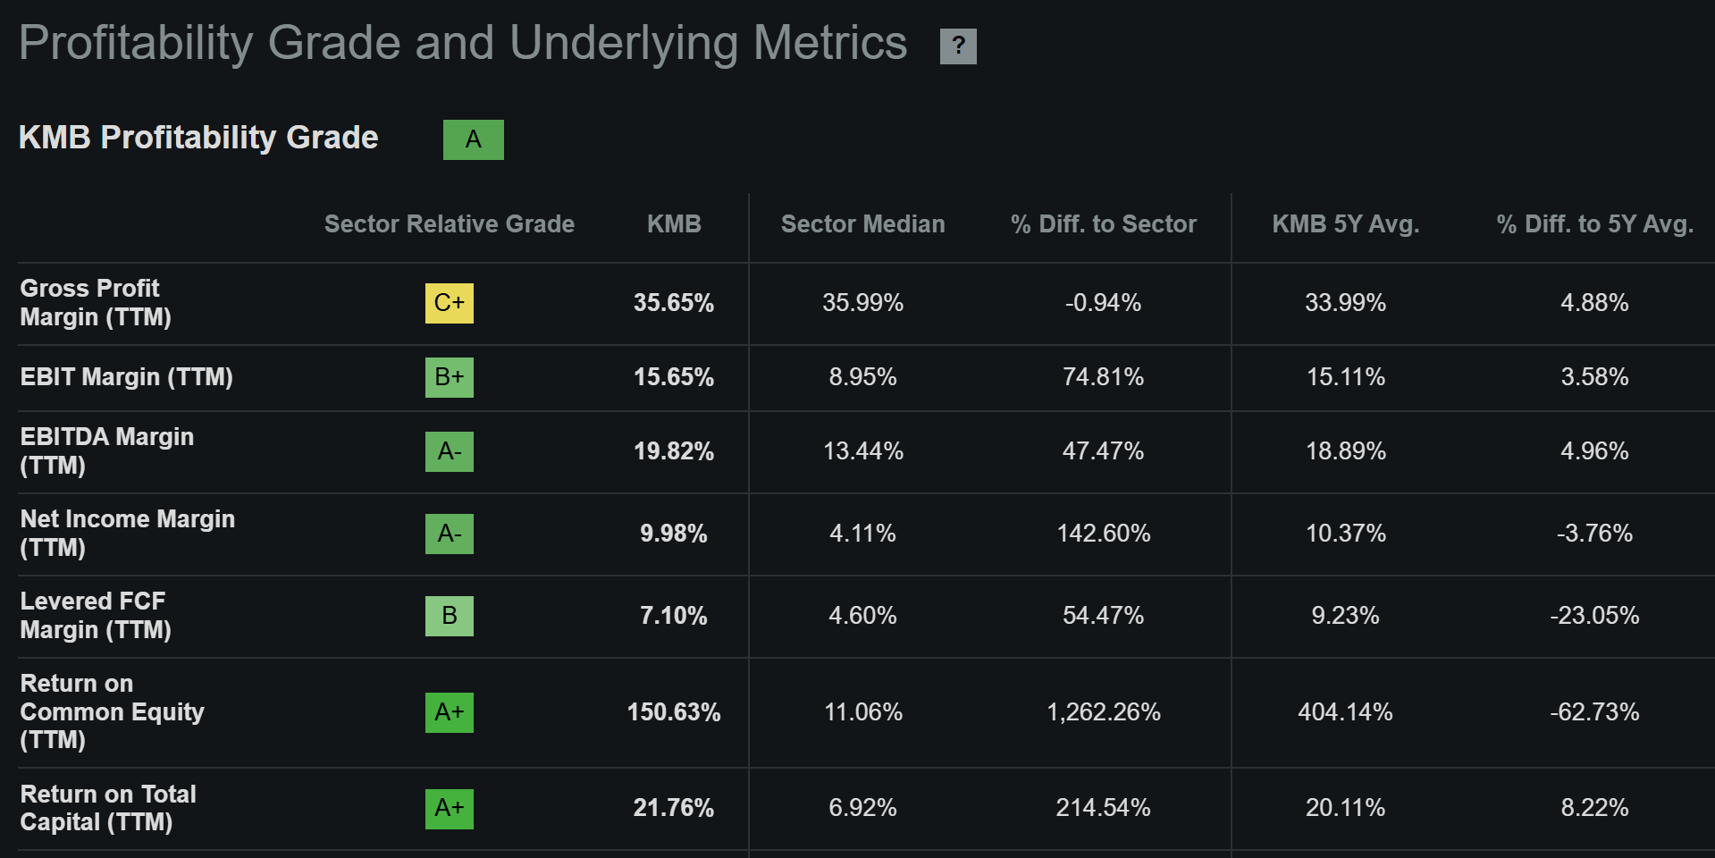
Task: Select the B grade for Levered FCF Margin
Action: pyautogui.click(x=450, y=616)
